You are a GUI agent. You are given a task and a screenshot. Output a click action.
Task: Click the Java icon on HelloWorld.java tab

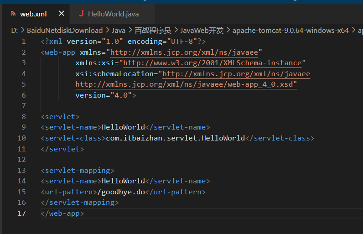coord(81,13)
